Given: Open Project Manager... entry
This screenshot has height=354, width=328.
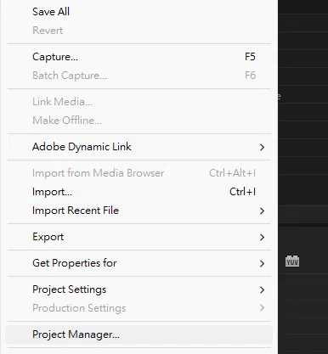Looking at the screenshot, I should click(139, 334).
